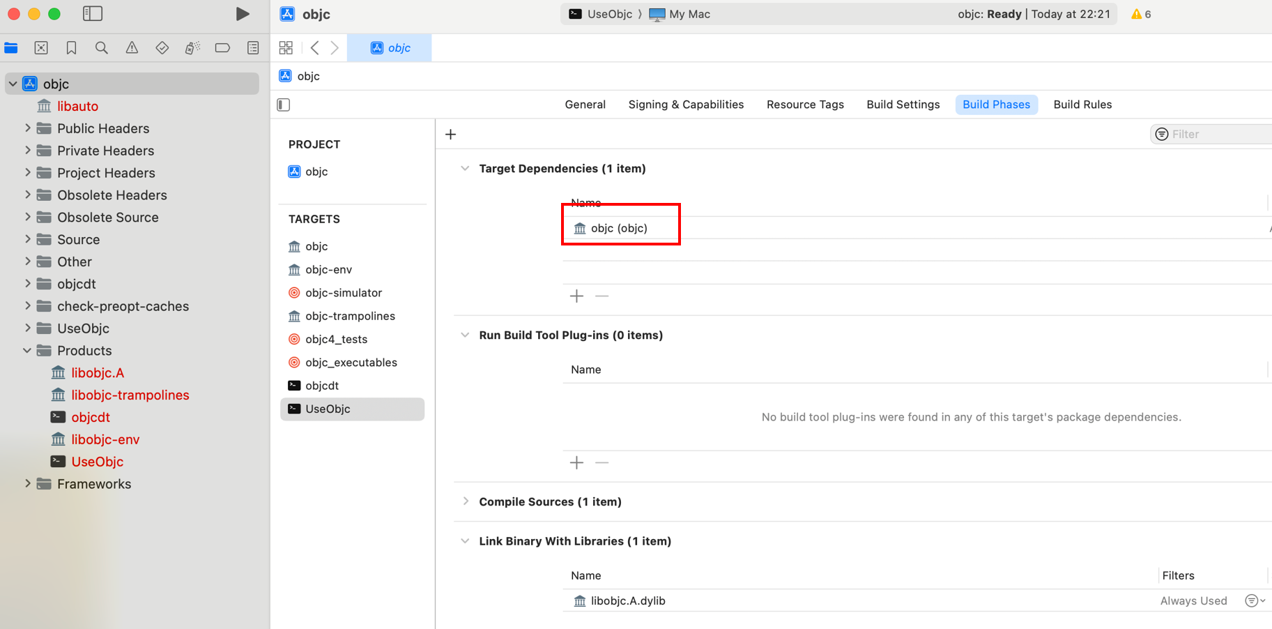Open the Bookmark navigator
This screenshot has height=629, width=1272.
click(x=71, y=48)
